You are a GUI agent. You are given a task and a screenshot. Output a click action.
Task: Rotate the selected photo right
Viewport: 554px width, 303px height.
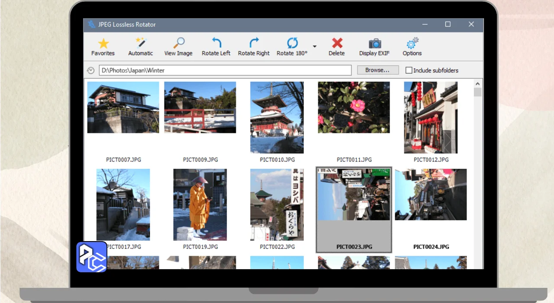[254, 47]
